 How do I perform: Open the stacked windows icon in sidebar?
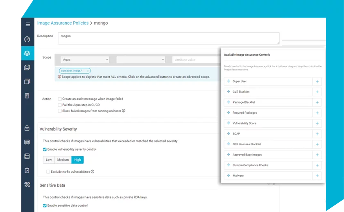pos(27,81)
